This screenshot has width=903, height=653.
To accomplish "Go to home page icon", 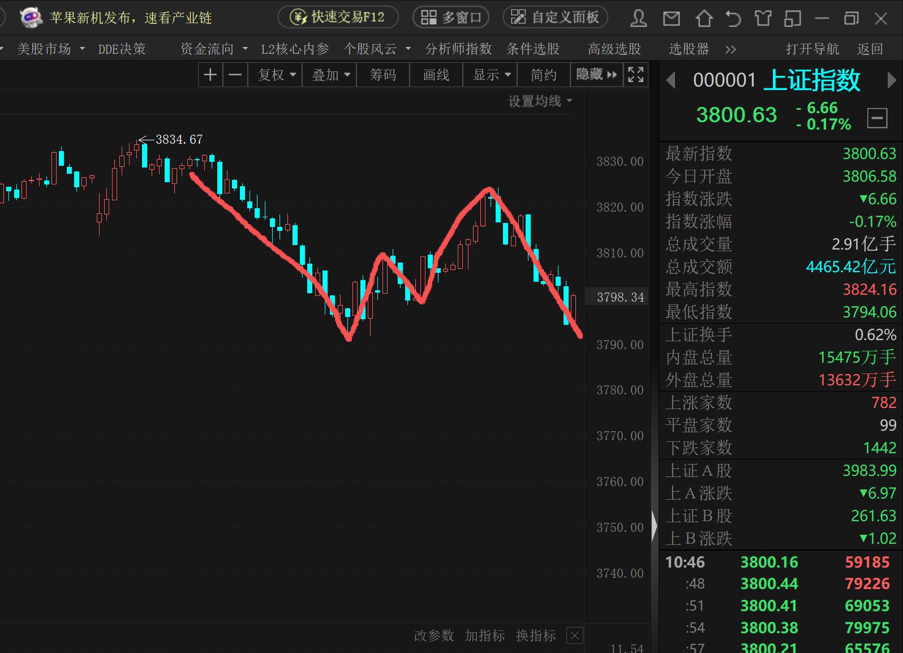I will coord(704,19).
